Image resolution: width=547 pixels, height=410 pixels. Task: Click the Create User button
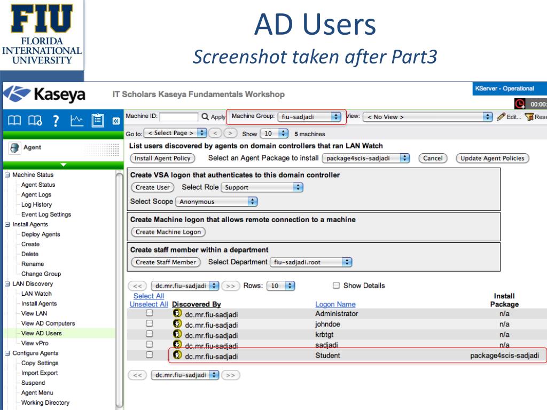[152, 187]
